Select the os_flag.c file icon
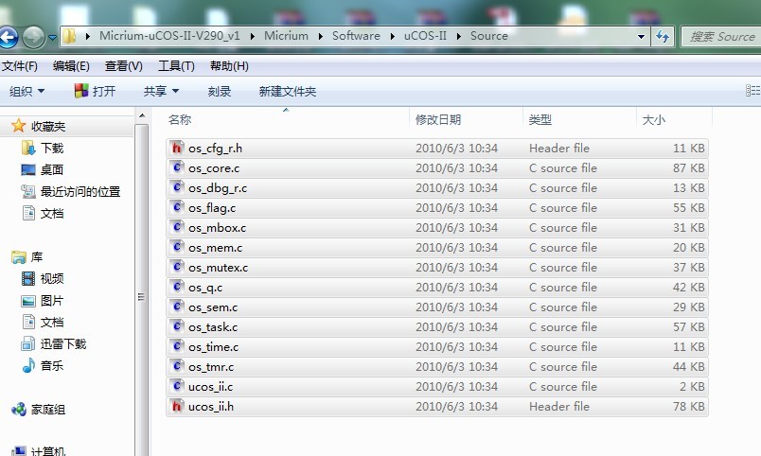Screen dimensions: 761x456 (177, 207)
